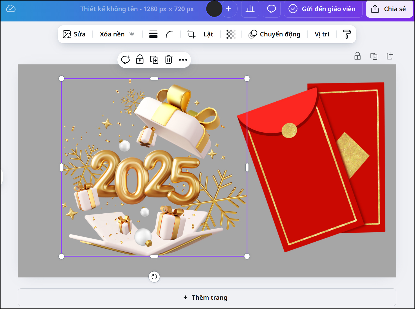Toggle lock on the selected element

click(x=140, y=60)
